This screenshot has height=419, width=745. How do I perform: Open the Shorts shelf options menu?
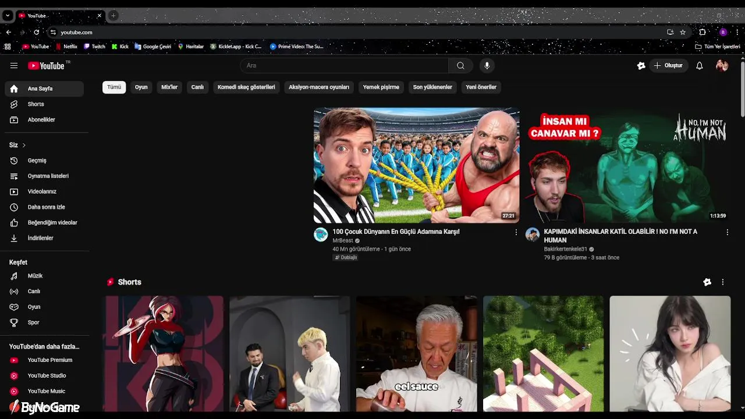coord(723,282)
